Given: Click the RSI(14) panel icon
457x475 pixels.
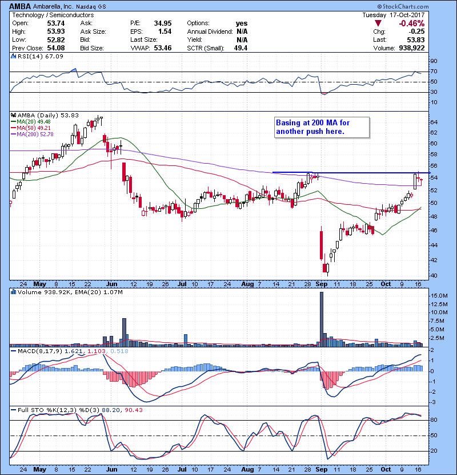Looking at the screenshot, I should coord(13,56).
